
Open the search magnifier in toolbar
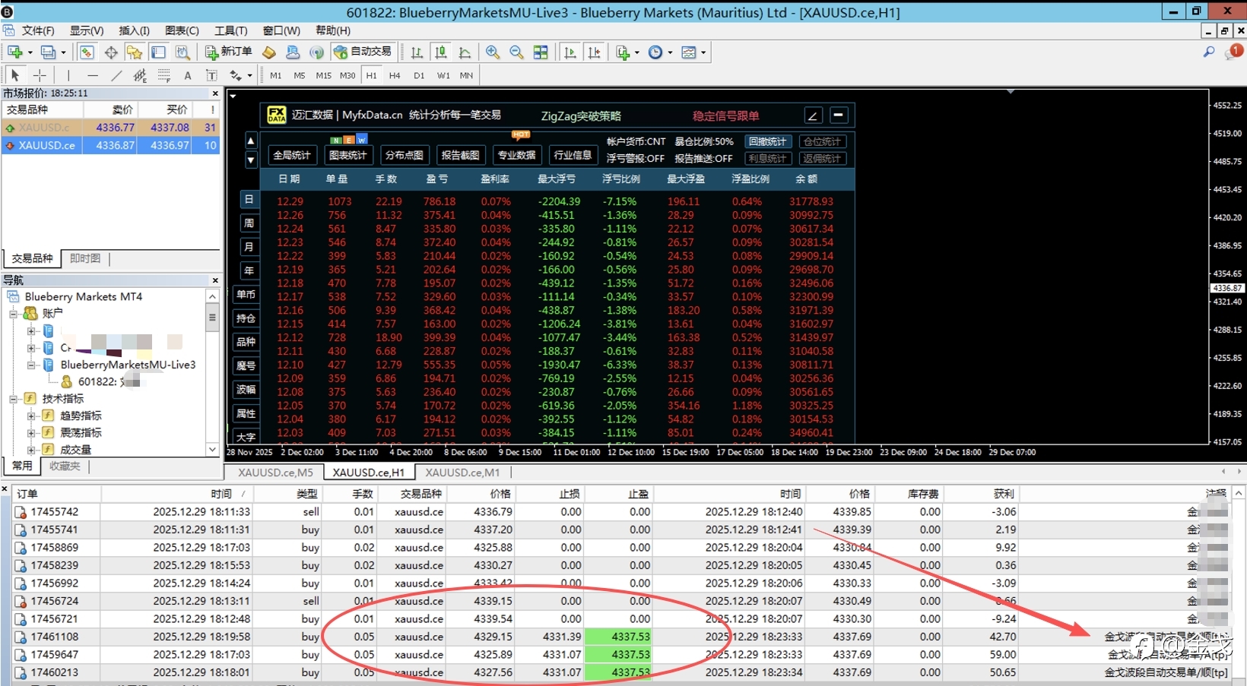[1208, 52]
